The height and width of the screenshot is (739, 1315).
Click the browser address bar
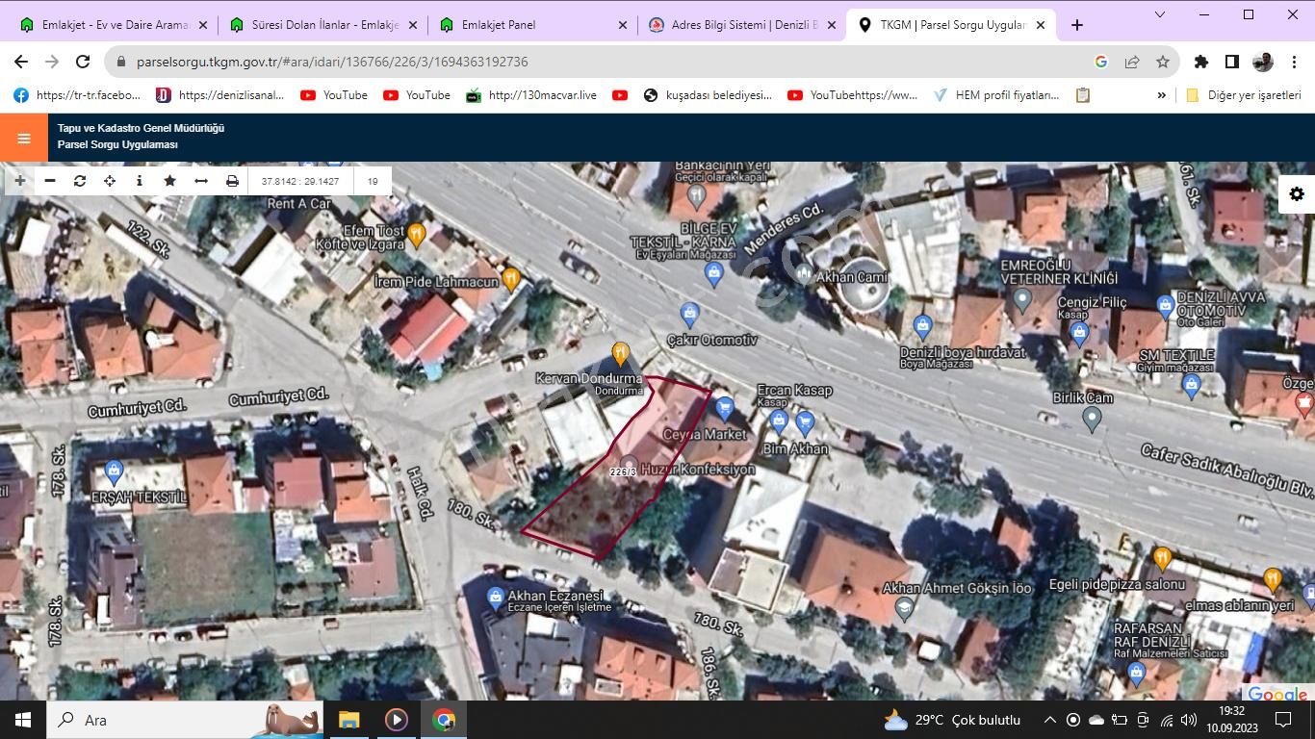pos(616,62)
